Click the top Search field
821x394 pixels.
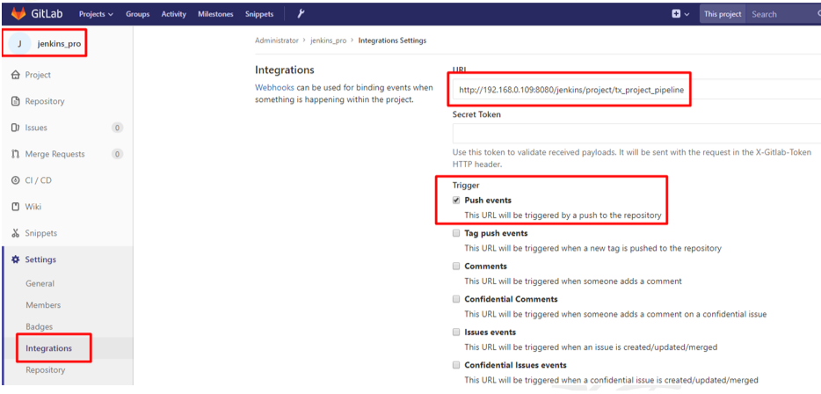[783, 14]
